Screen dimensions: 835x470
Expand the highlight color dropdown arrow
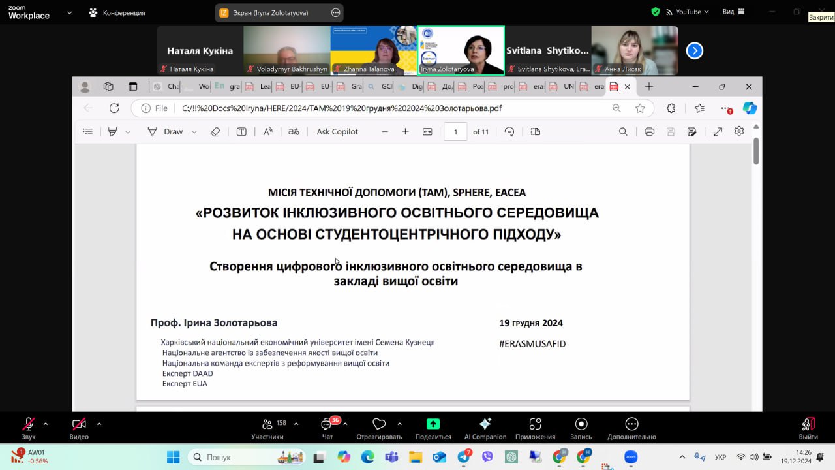[x=127, y=132]
